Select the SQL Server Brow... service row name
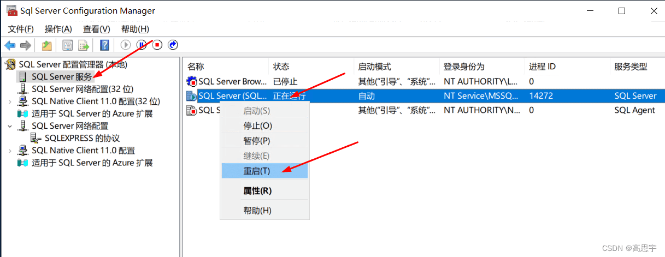The image size is (665, 257). tap(233, 82)
